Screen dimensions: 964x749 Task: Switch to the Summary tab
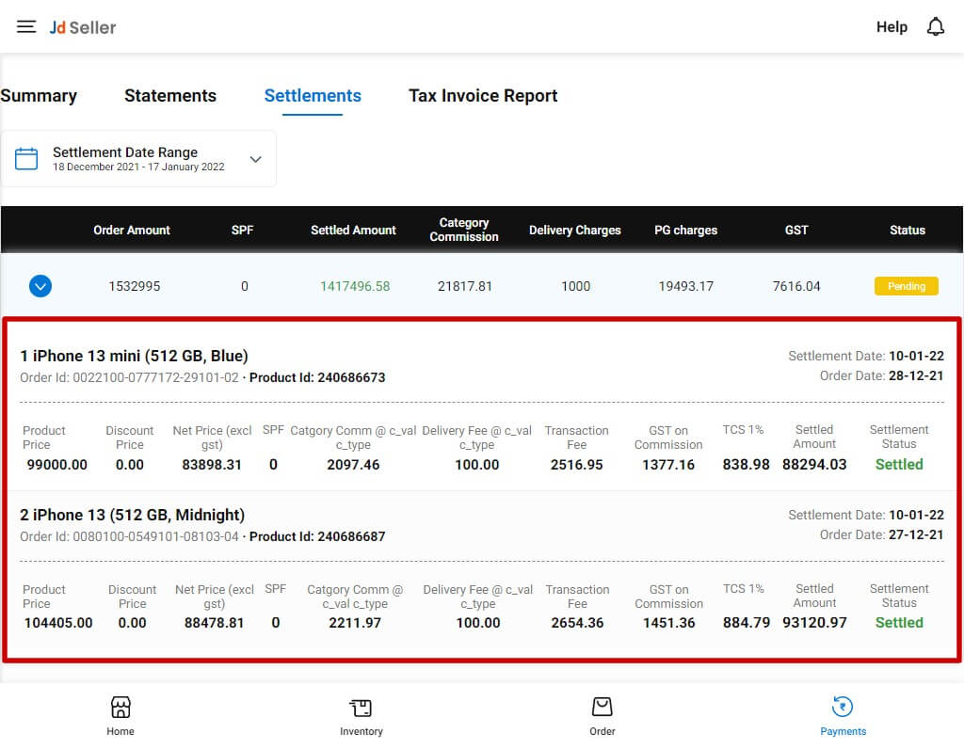coord(39,95)
